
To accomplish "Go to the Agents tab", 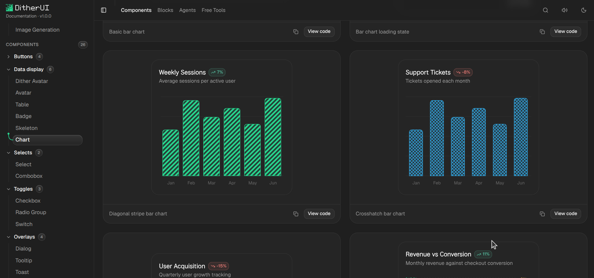I will point(188,10).
